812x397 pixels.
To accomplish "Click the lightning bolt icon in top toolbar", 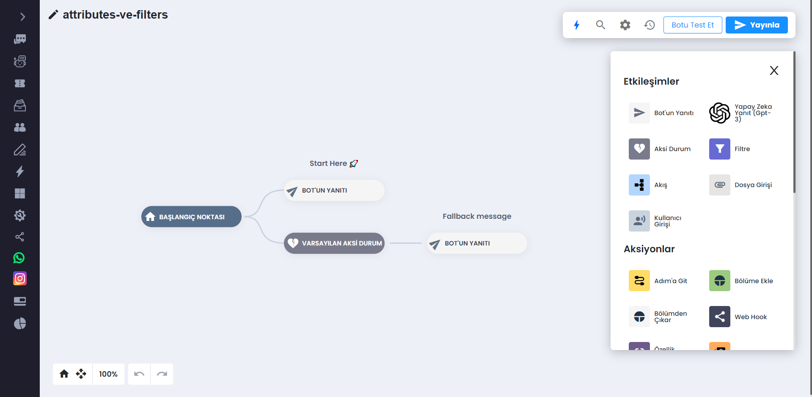I will tap(576, 25).
